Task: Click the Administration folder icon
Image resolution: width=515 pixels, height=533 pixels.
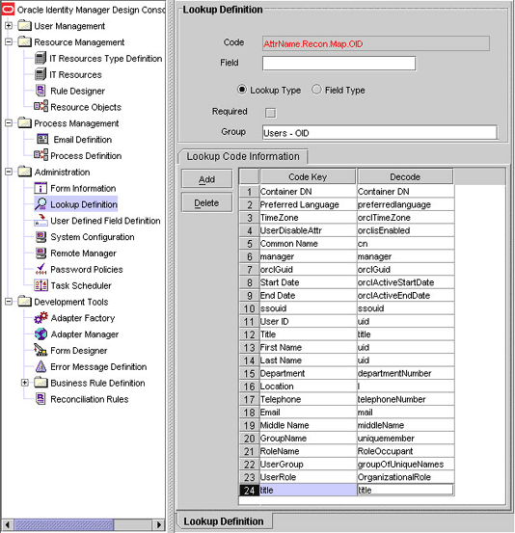Action: click(25, 172)
